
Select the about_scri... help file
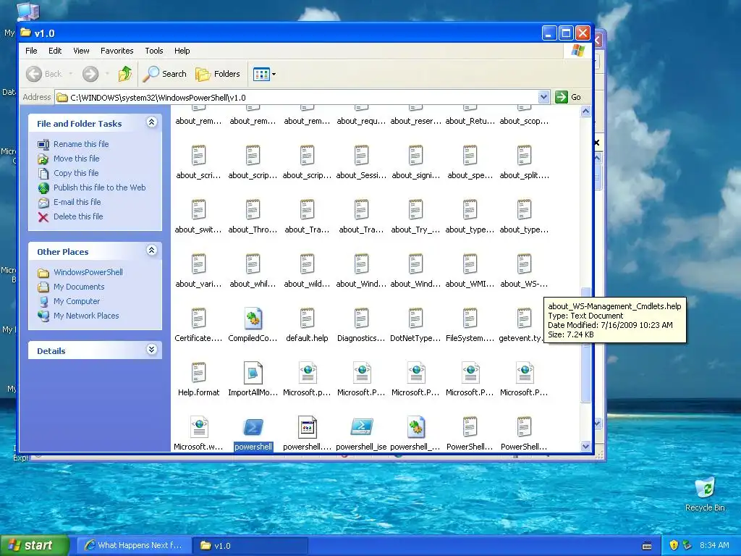tap(198, 156)
